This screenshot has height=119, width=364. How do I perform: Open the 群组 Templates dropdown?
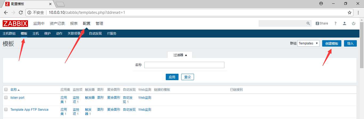click(308, 43)
